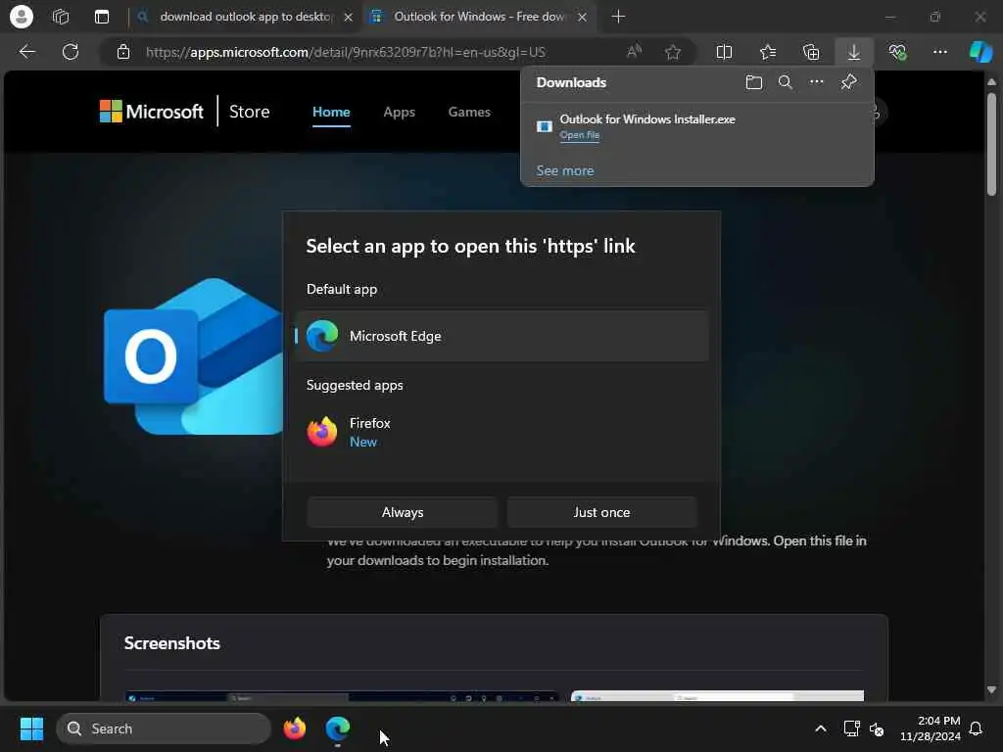
Task: Open the Copilot sidebar icon
Action: pyautogui.click(x=980, y=52)
